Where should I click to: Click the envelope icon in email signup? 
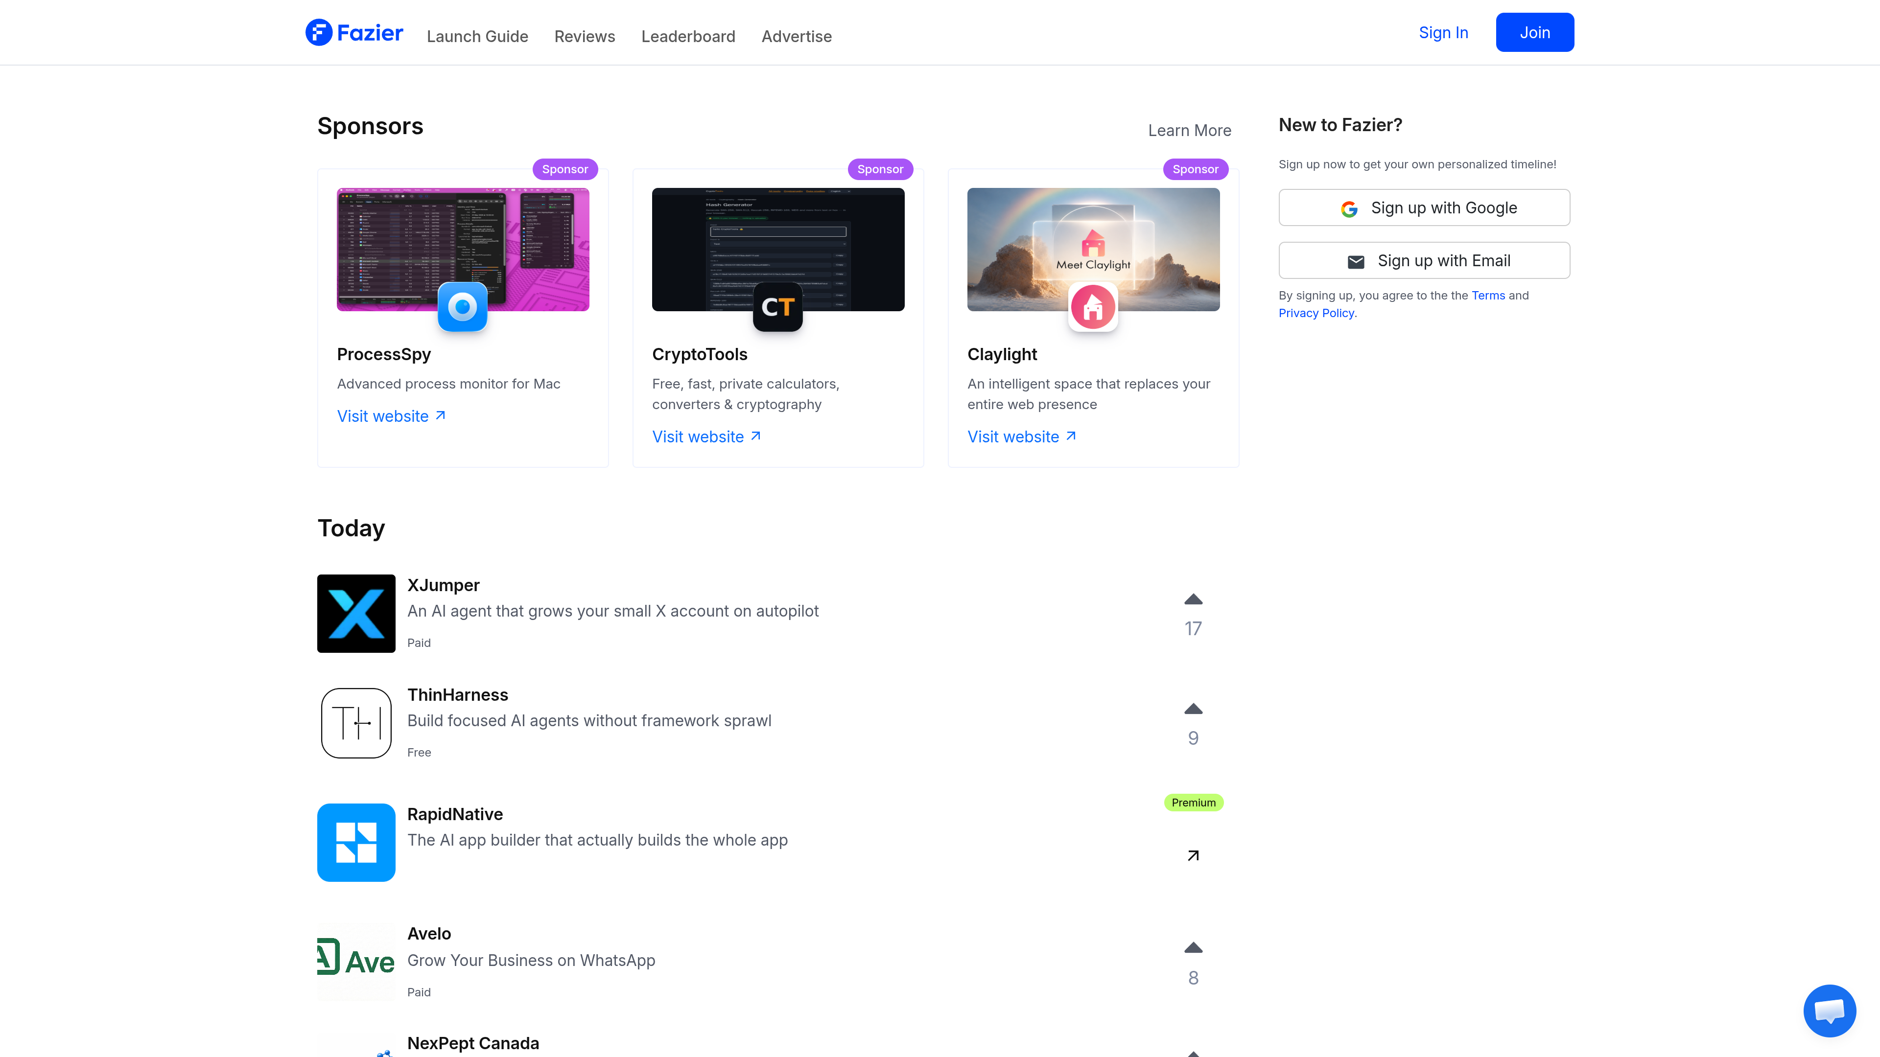click(1356, 262)
